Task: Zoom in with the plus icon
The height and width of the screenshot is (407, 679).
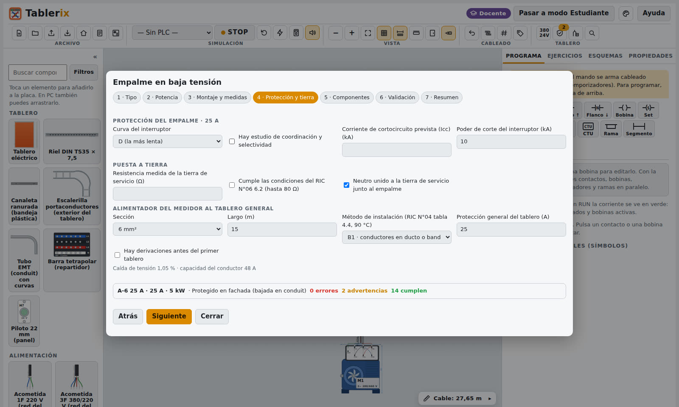Action: [352, 33]
